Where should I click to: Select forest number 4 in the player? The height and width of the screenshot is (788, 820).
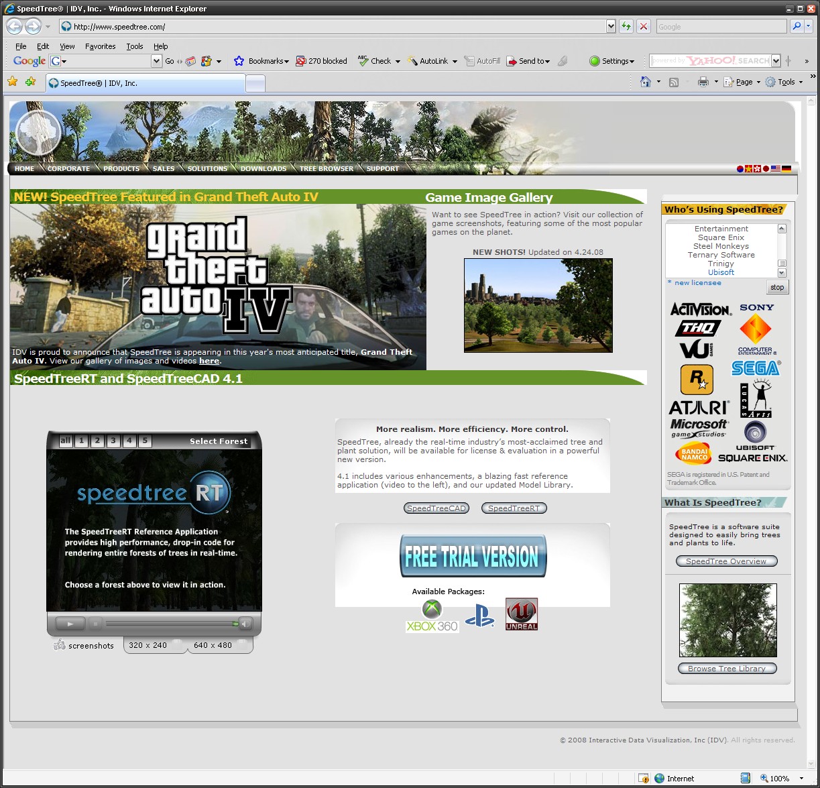[x=129, y=441]
